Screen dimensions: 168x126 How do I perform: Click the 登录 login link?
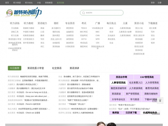coord(153,3)
